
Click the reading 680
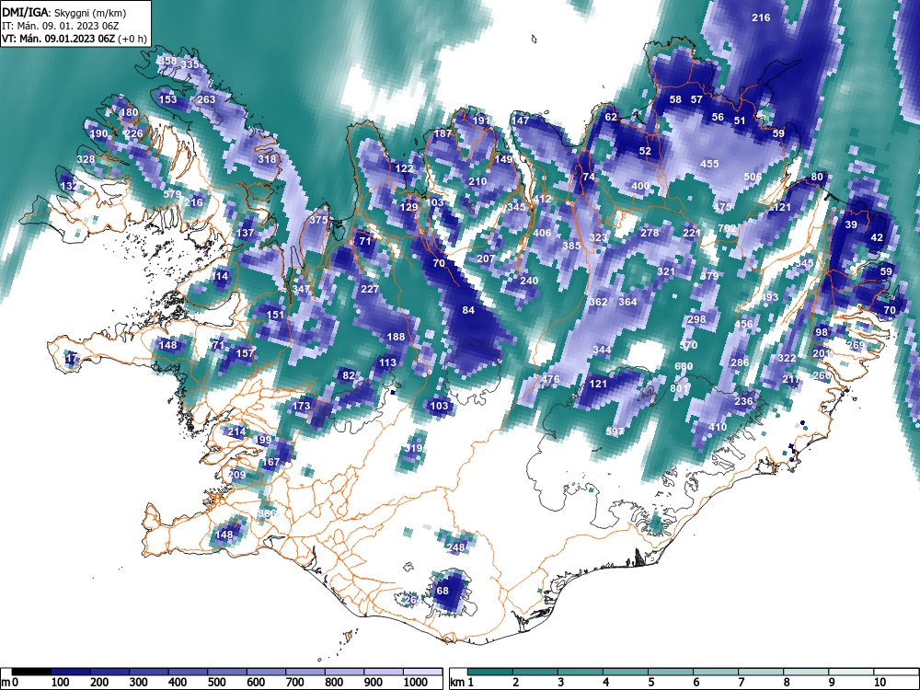[x=684, y=366]
